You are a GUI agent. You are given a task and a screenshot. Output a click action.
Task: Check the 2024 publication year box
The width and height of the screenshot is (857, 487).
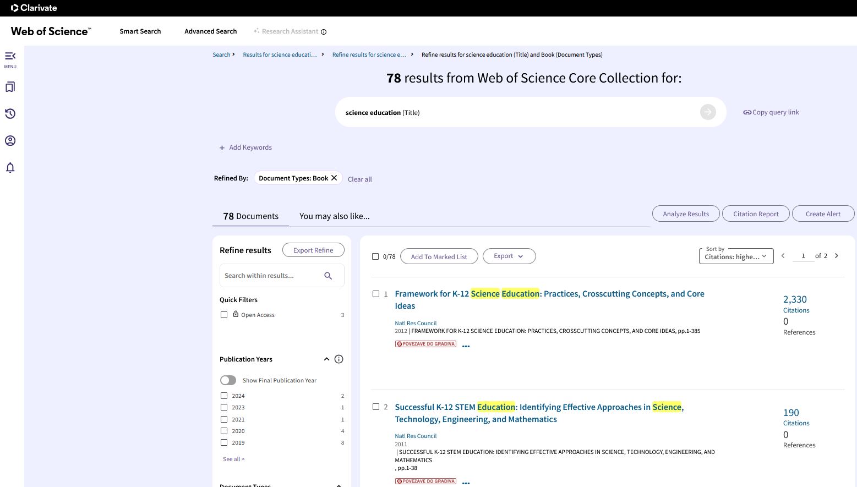[x=224, y=396]
